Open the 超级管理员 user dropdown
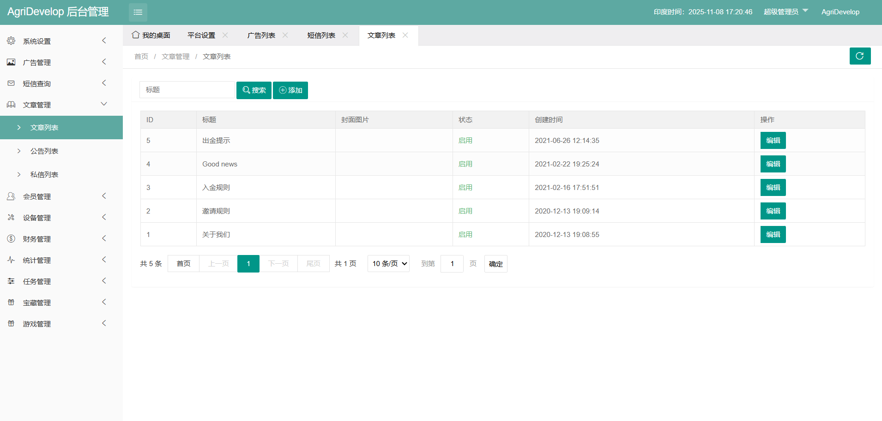The height and width of the screenshot is (421, 882). pos(785,12)
